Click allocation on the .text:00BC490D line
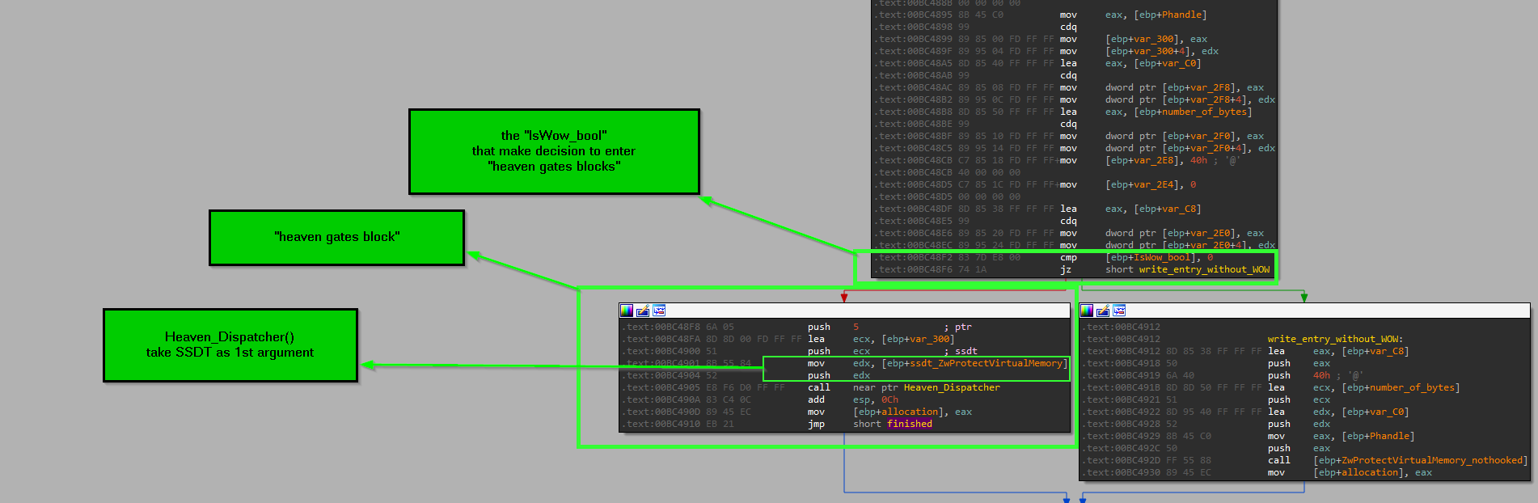This screenshot has height=503, width=1538. pos(910,412)
